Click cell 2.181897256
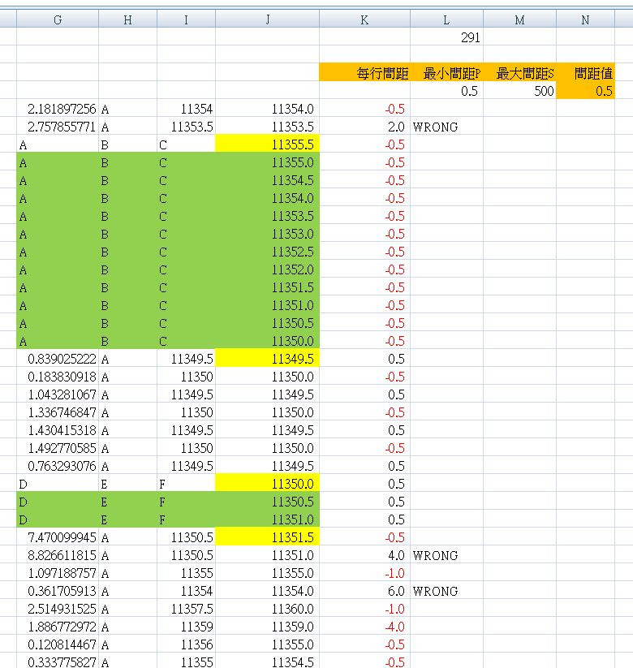Viewport: 633px width, 668px height. (x=58, y=109)
